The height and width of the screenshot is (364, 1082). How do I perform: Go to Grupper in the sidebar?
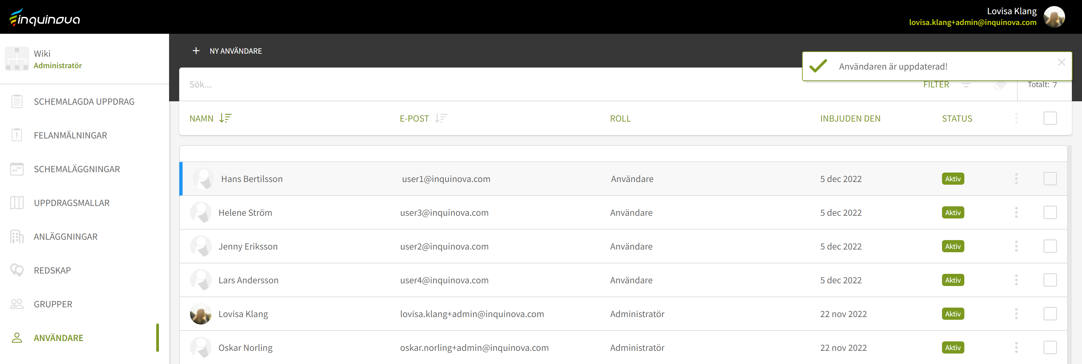pos(53,304)
